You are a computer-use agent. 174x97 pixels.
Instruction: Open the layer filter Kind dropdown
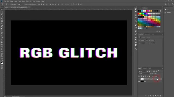(142, 71)
